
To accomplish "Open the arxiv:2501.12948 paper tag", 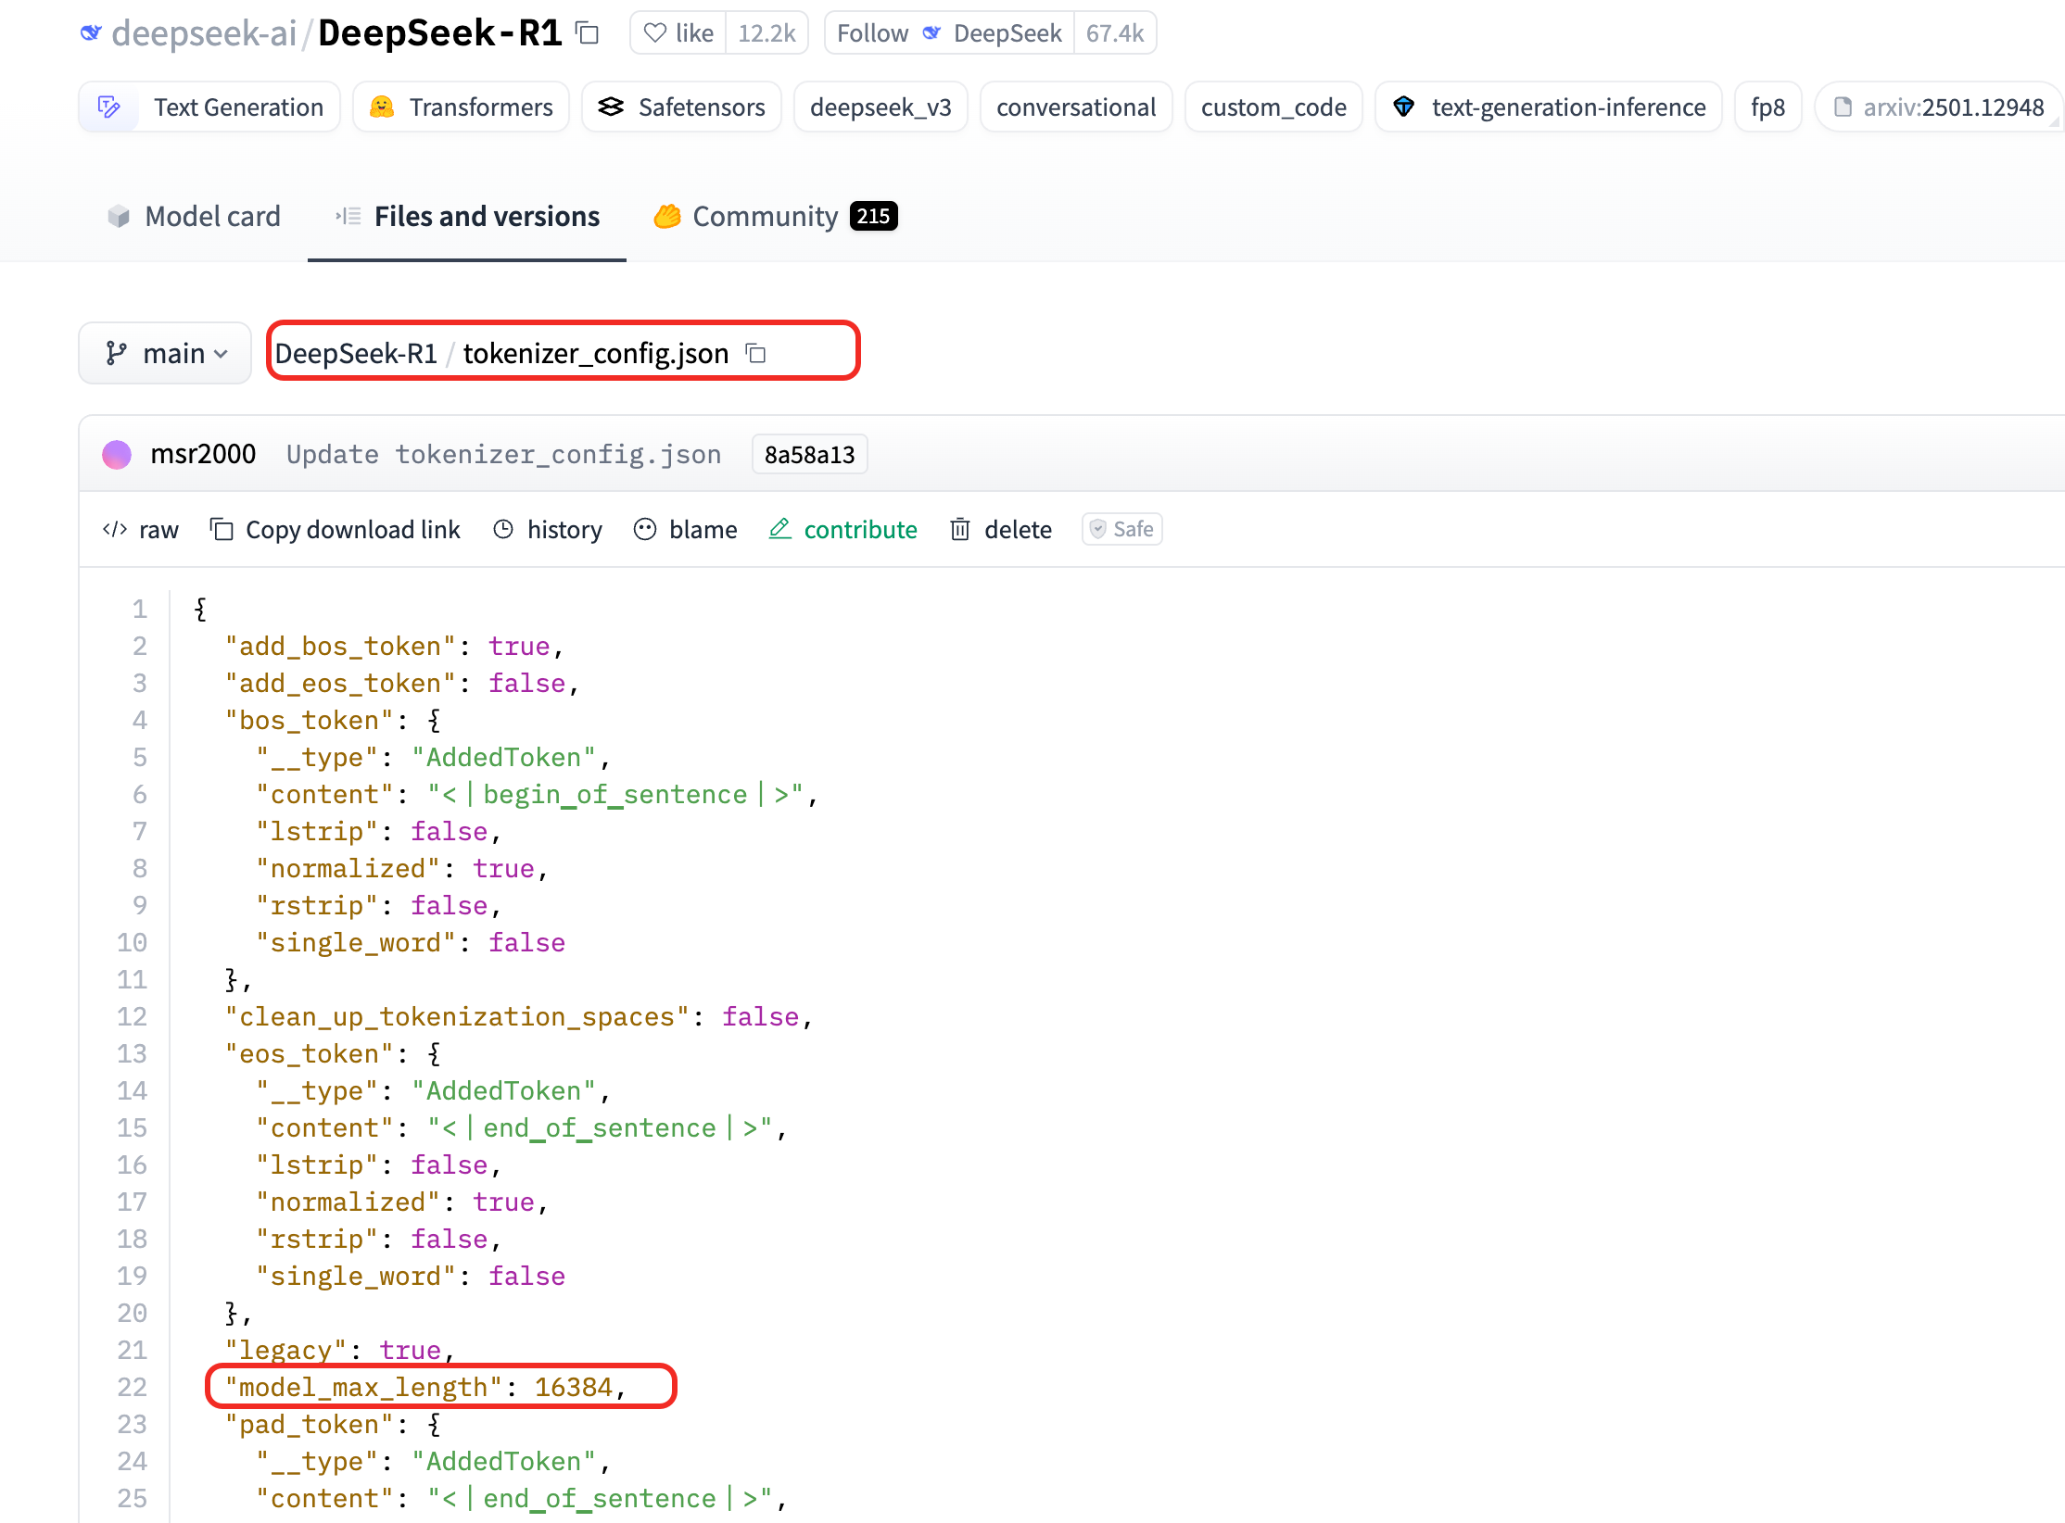I will pos(1938,107).
